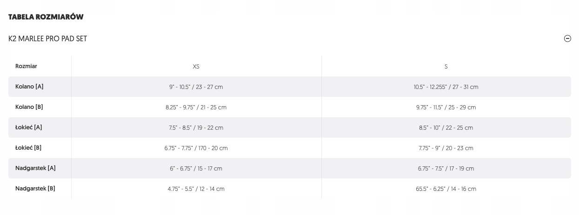Click the Nadgarstek [A] row label
Image resolution: width=579 pixels, height=215 pixels.
tap(35, 168)
